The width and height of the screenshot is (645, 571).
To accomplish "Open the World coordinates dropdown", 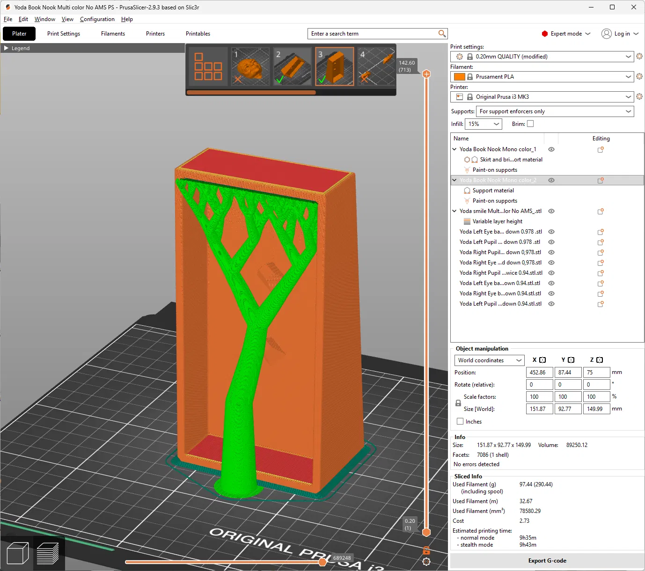I will [x=489, y=360].
